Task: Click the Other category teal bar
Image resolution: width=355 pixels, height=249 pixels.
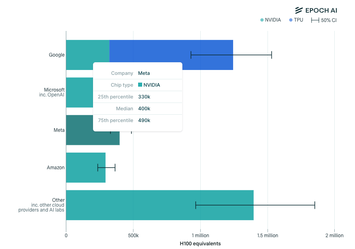Action: pos(160,205)
